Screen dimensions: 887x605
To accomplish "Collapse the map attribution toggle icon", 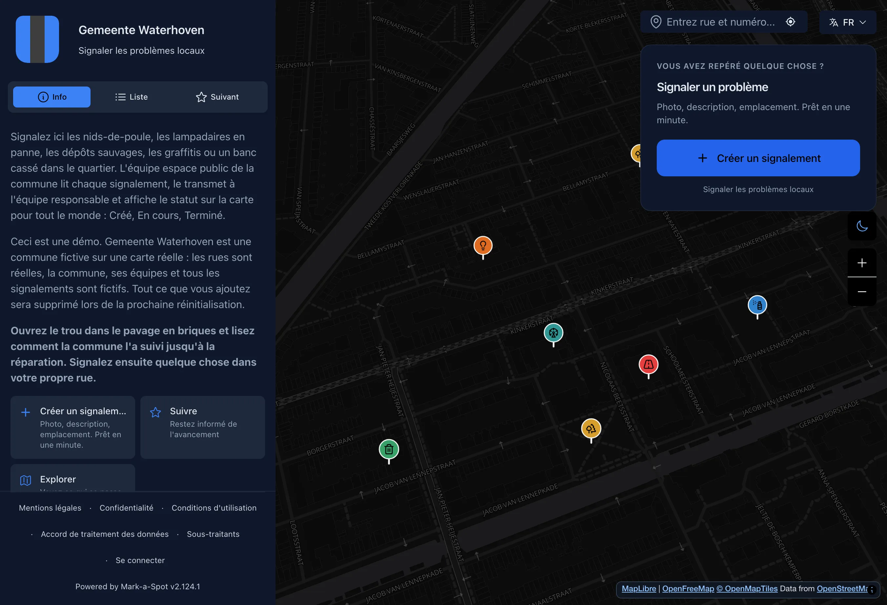I will (872, 590).
